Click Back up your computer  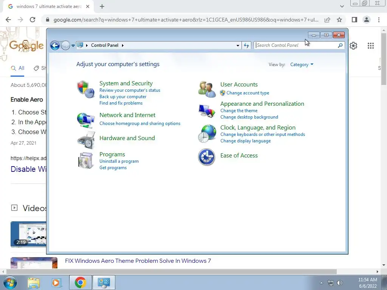(123, 97)
